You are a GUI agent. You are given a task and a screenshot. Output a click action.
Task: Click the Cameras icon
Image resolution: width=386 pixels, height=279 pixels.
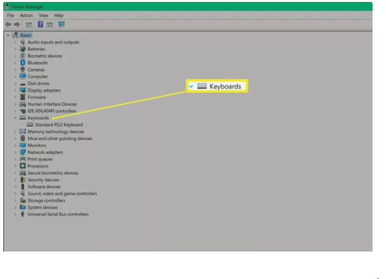22,70
